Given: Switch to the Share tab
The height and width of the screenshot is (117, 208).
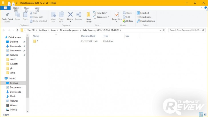Looking at the screenshot, I should [x=27, y=8].
